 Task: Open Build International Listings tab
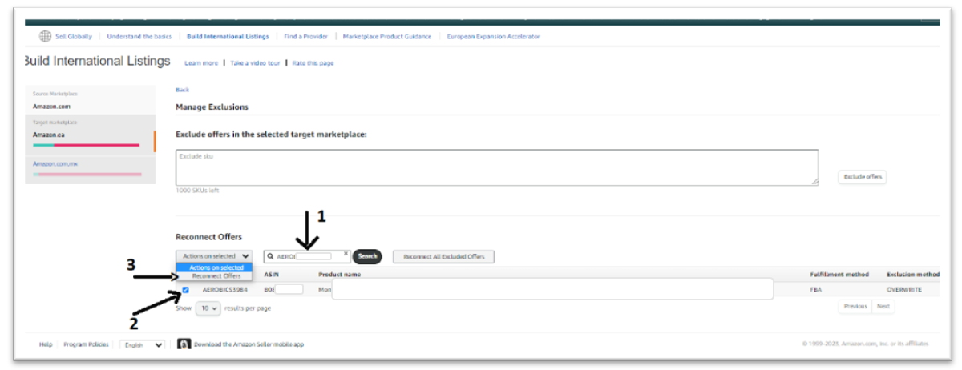point(228,37)
